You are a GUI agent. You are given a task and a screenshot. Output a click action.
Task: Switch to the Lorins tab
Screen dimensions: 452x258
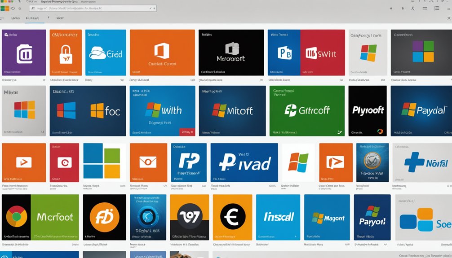click(x=16, y=18)
